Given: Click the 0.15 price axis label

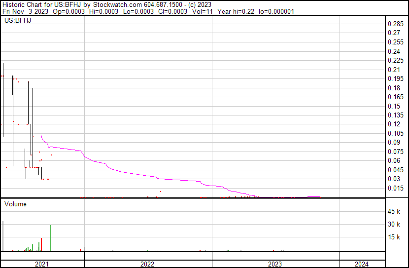Looking at the screenshot, I should point(394,106).
